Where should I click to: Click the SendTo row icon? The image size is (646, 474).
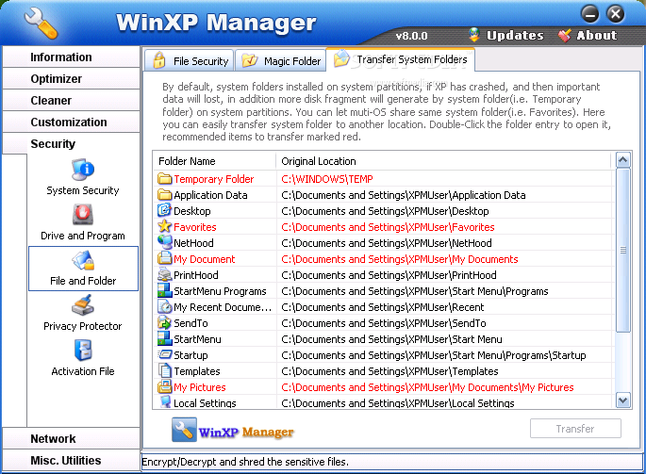coord(164,323)
